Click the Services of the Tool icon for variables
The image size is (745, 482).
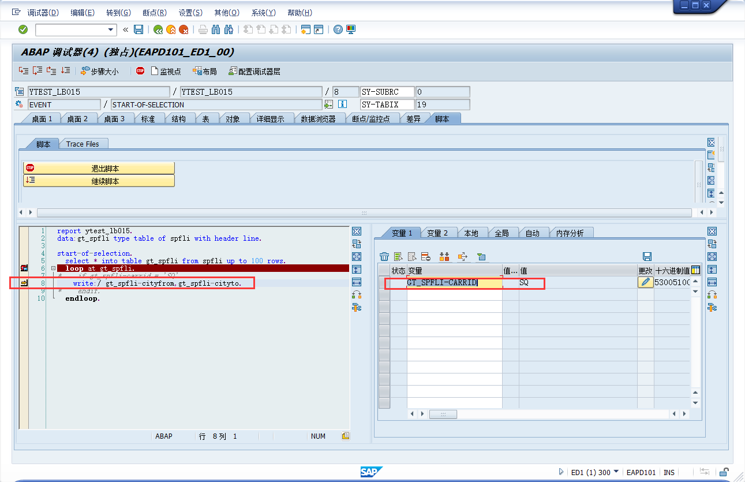coord(712,307)
